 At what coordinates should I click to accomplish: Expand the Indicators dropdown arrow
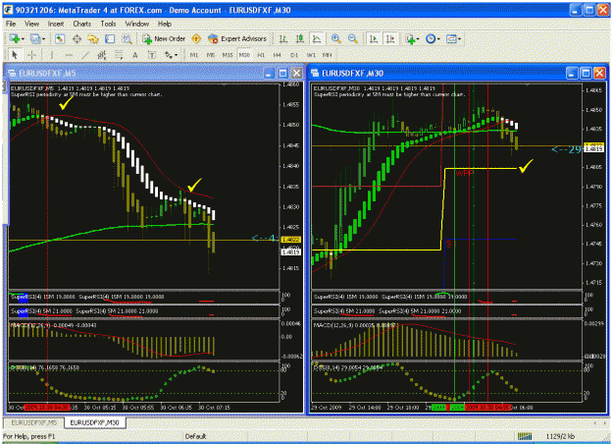pos(418,39)
